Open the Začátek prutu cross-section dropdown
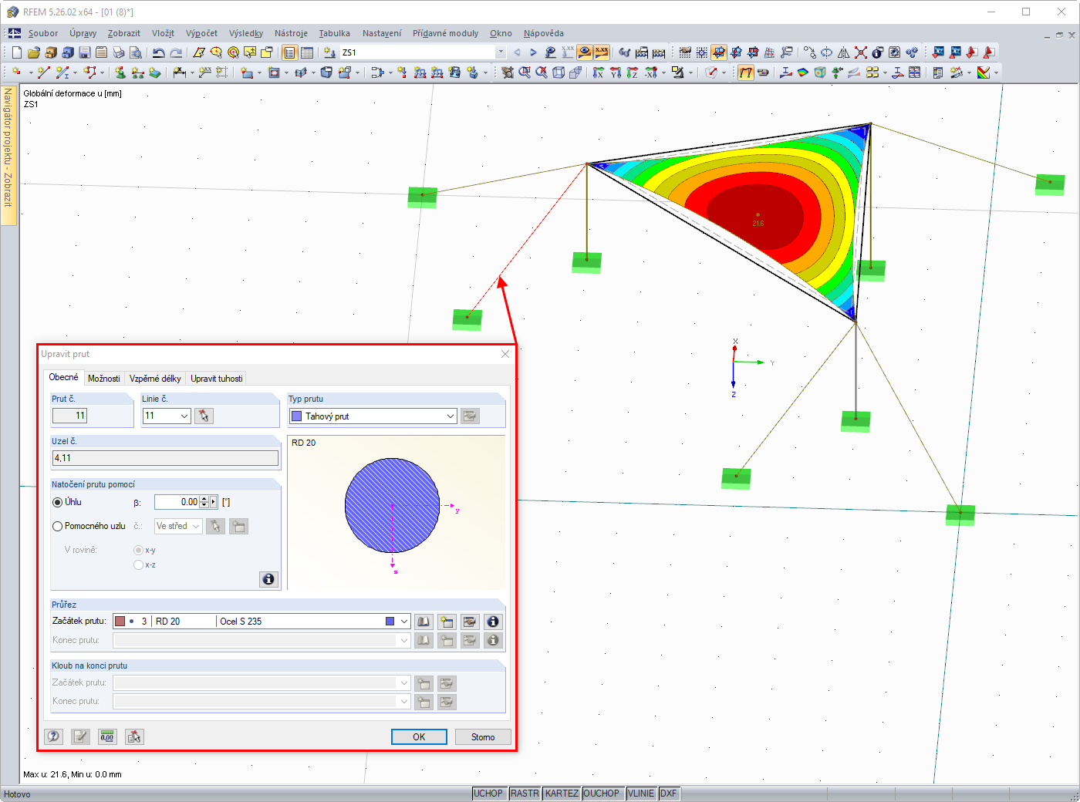 [404, 622]
